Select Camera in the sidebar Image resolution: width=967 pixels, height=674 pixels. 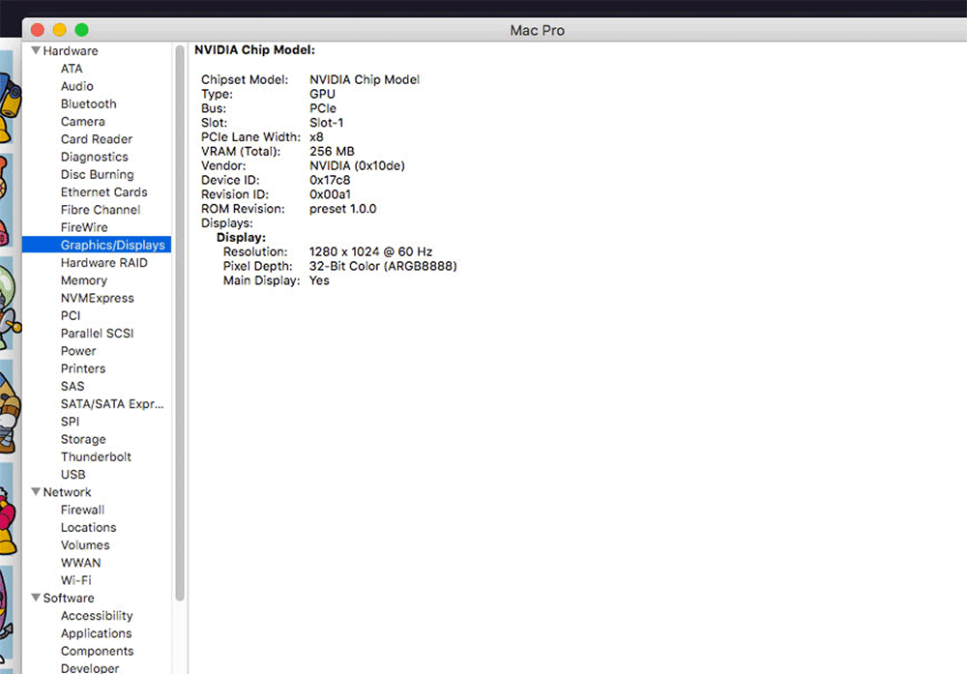tap(82, 122)
